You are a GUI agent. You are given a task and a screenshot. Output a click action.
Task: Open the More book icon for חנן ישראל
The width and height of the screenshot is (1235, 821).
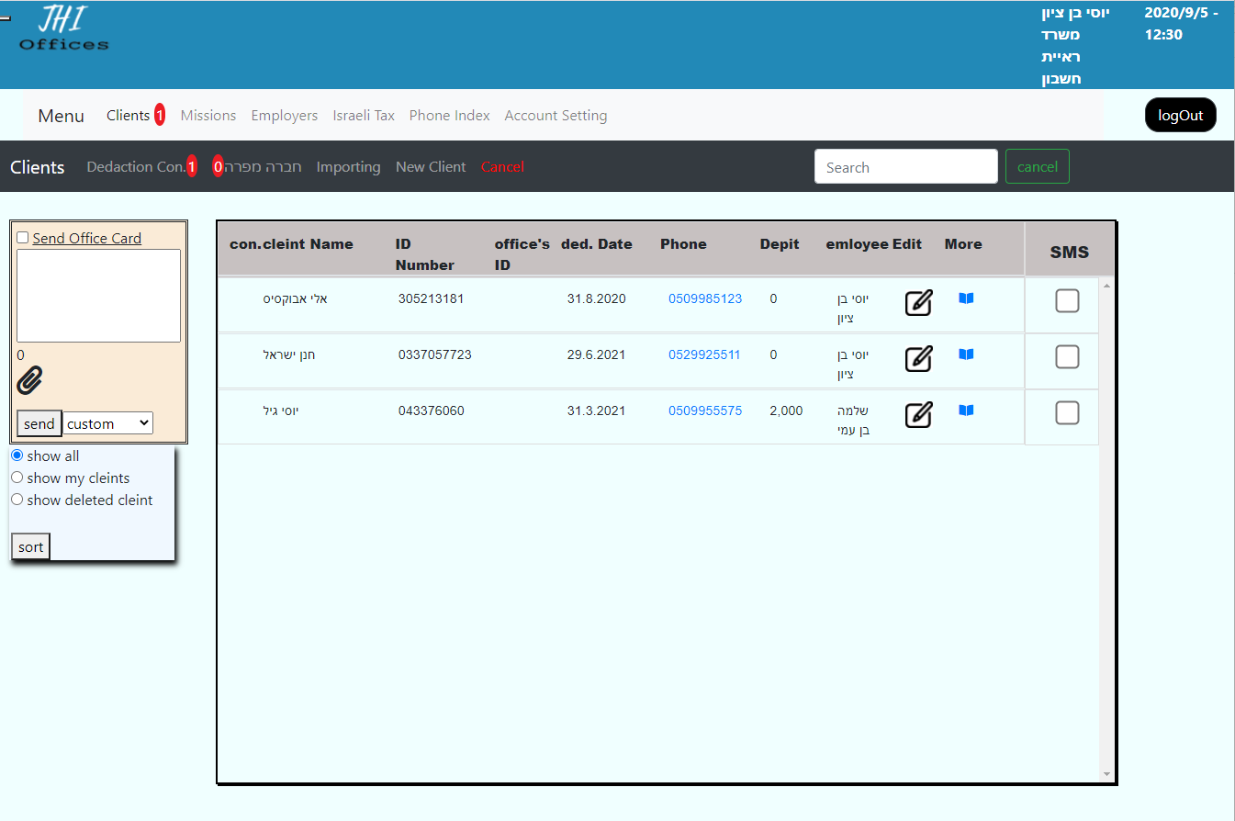[x=966, y=354]
